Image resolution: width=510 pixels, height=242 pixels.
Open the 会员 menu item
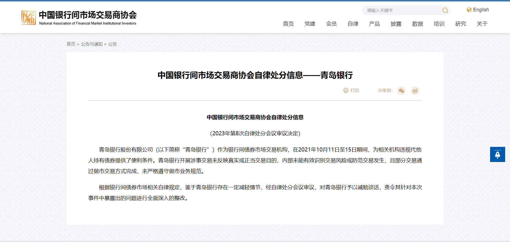331,24
